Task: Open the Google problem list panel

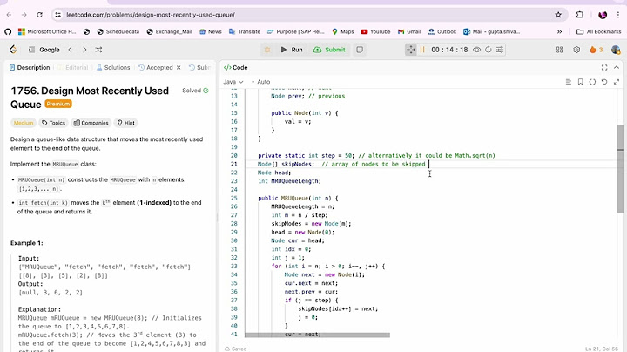Action: 44,50
